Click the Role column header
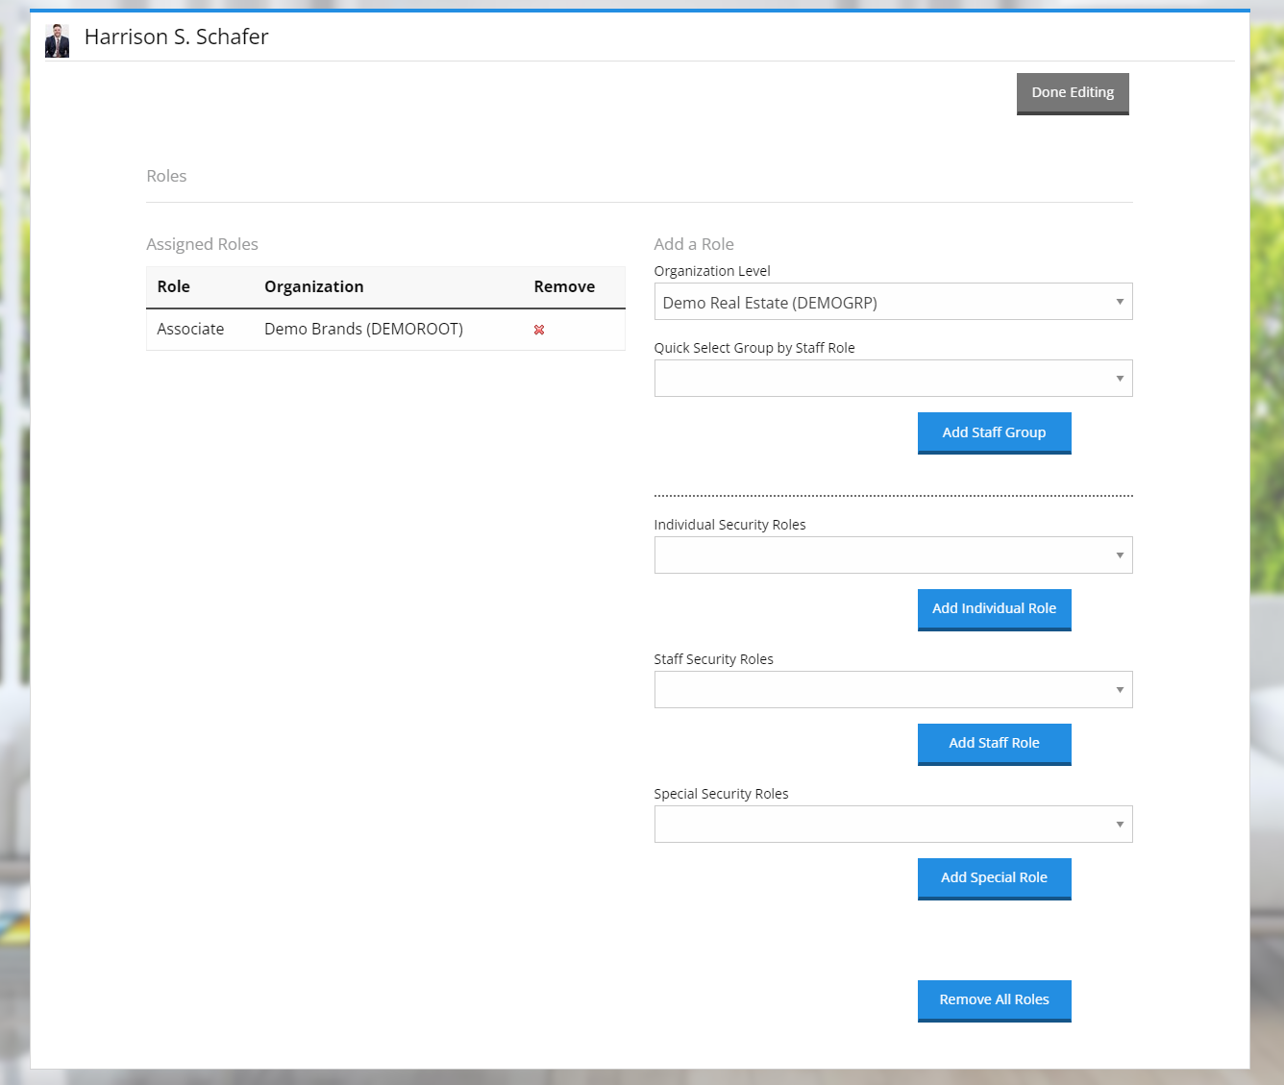The width and height of the screenshot is (1284, 1085). tap(174, 286)
